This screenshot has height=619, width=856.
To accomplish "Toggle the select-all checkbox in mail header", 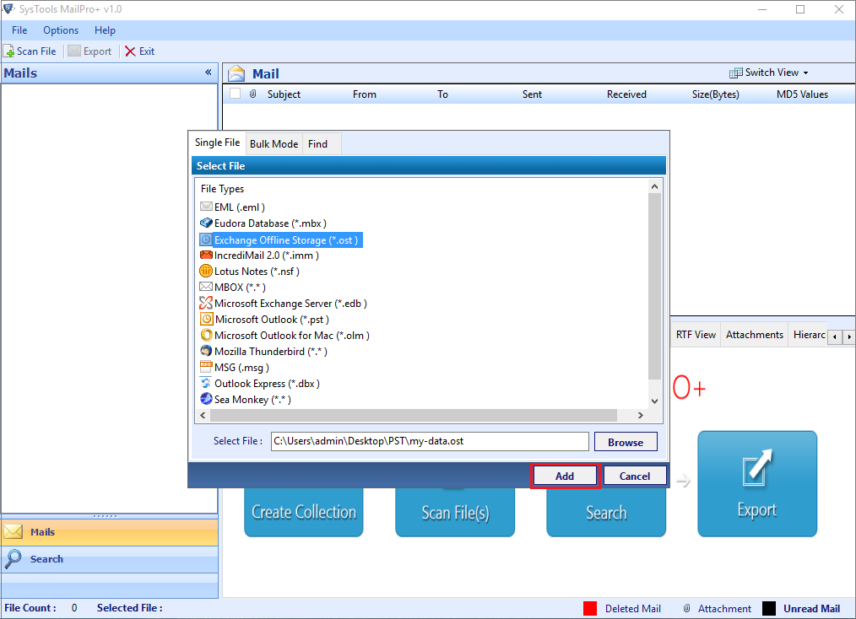I will (236, 94).
